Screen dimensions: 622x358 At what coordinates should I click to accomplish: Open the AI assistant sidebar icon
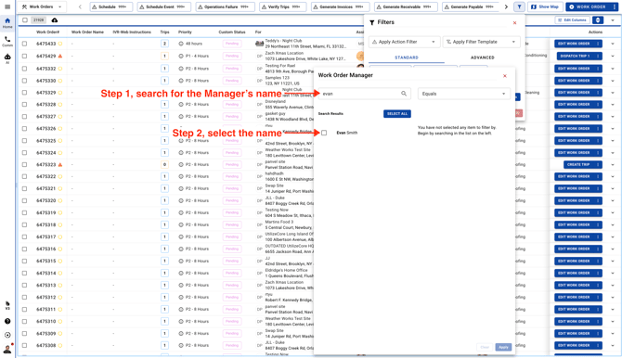pos(7,58)
